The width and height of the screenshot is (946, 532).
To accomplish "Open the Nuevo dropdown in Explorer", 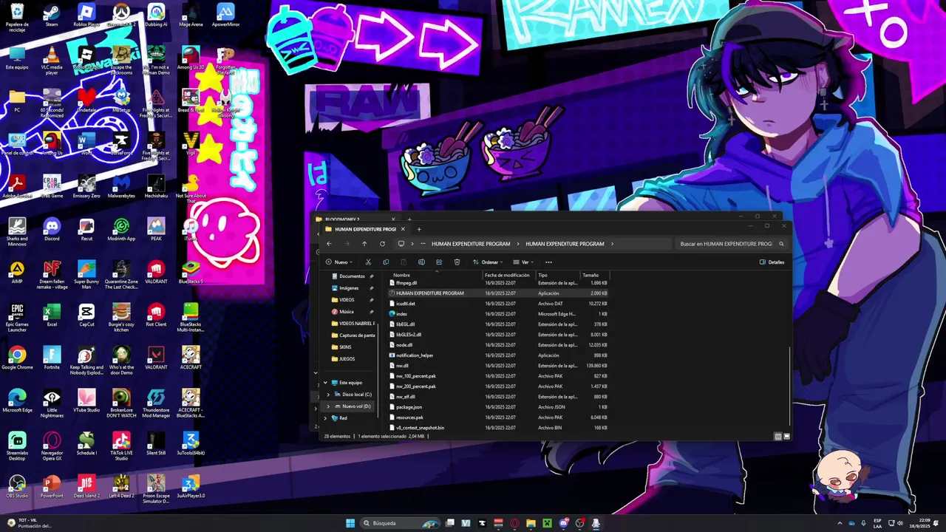I will (339, 262).
